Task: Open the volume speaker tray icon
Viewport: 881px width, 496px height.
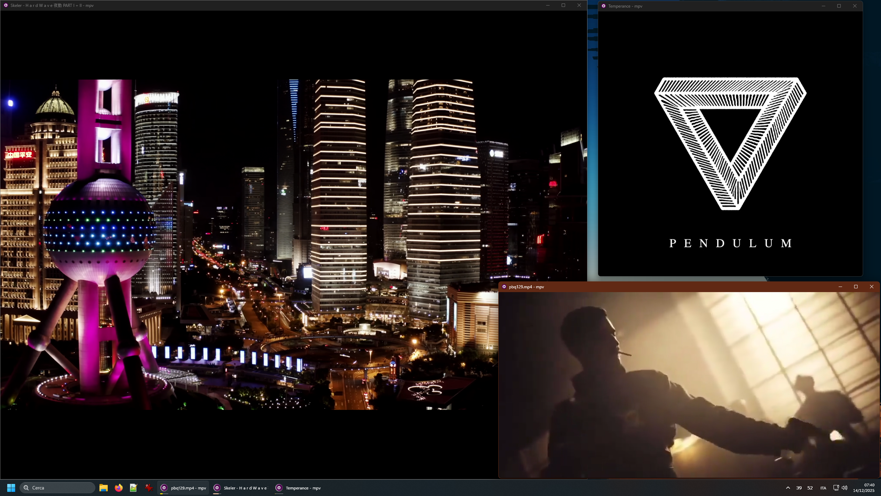Action: 845,488
